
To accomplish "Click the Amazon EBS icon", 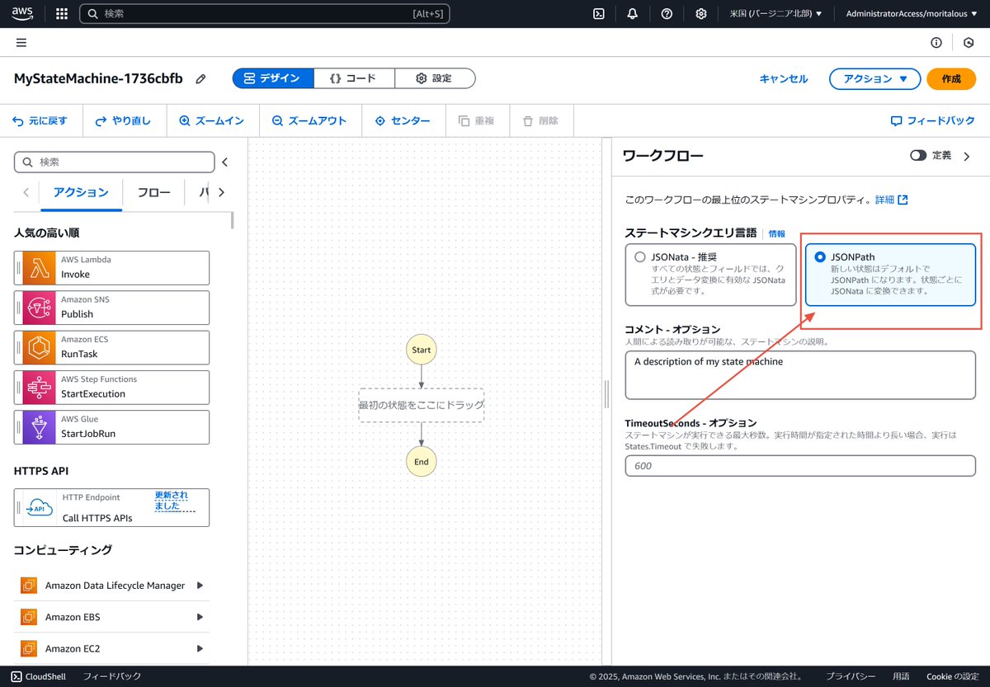I will 28,617.
